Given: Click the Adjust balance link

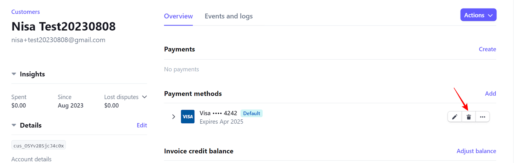Looking at the screenshot, I should point(476,151).
